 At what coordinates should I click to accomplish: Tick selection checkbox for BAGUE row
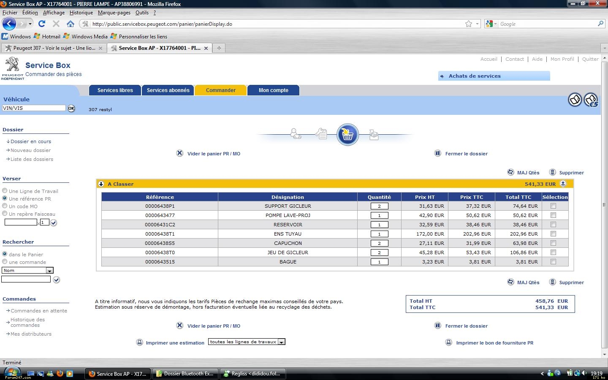[553, 262]
